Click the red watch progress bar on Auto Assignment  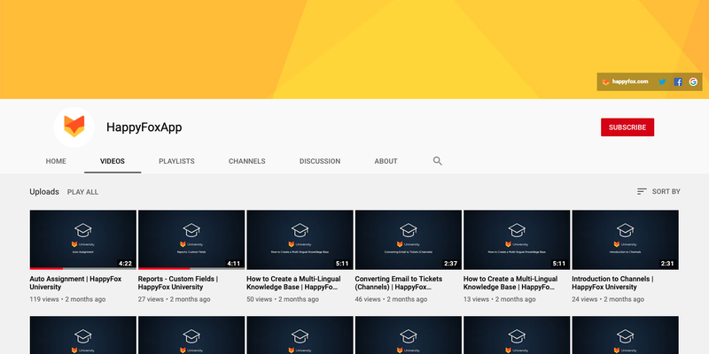point(46,269)
